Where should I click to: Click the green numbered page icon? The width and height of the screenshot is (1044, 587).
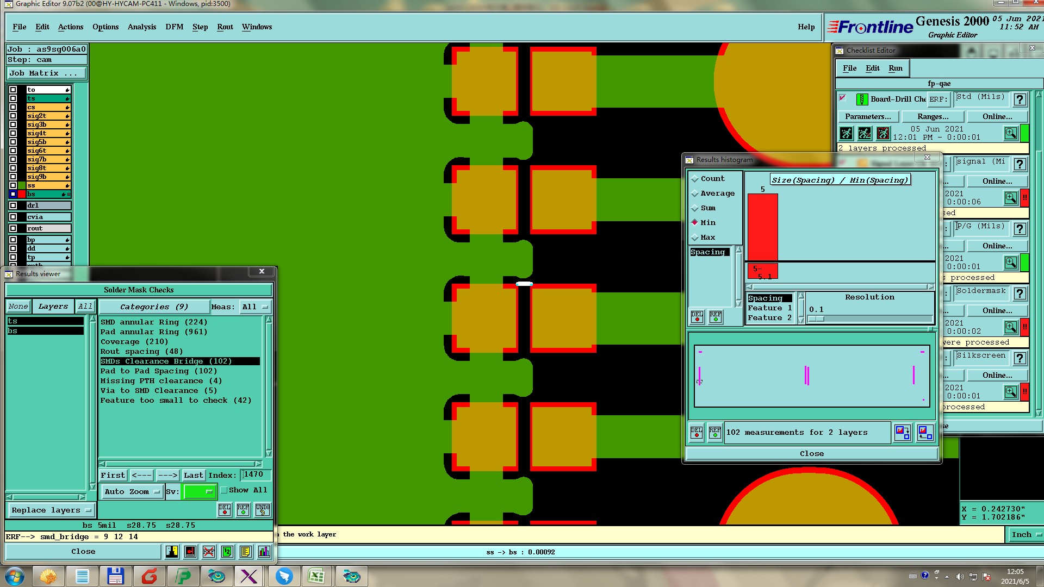tap(227, 552)
